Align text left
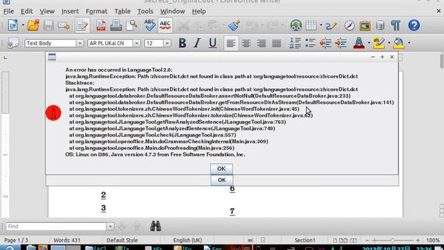Viewport: 444px width, 250px height. [231, 43]
